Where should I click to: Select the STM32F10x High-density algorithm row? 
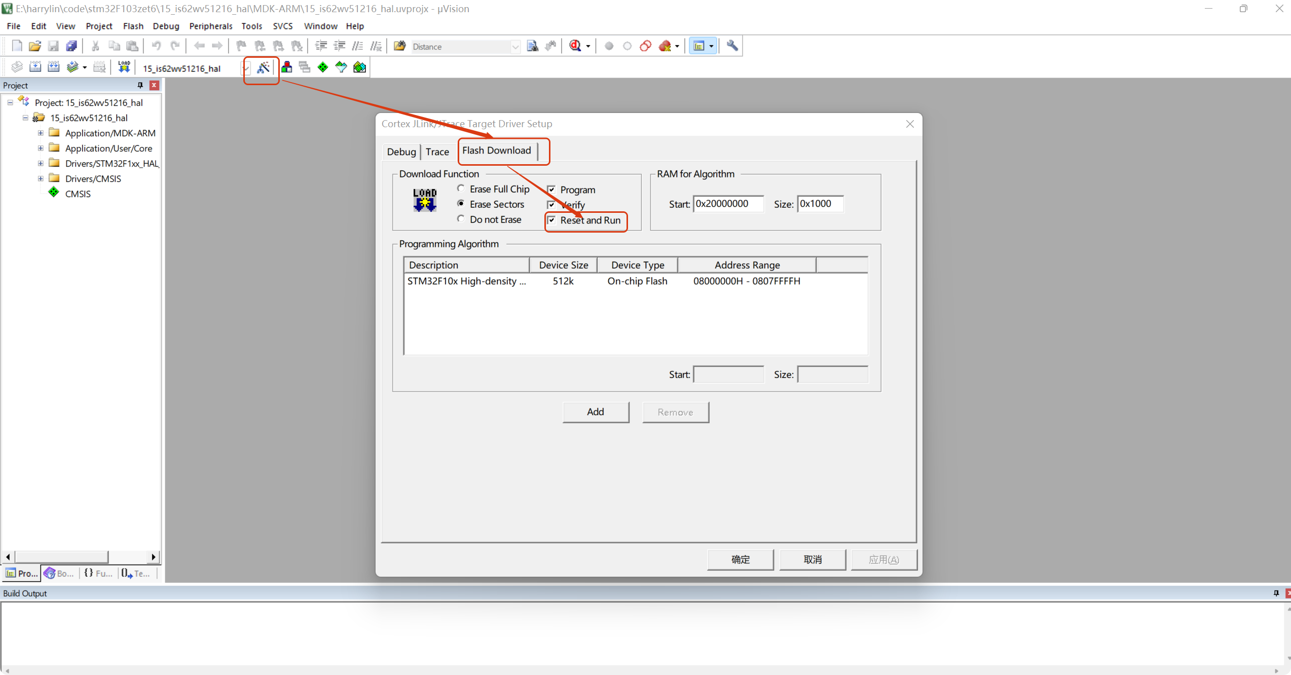[x=636, y=281]
